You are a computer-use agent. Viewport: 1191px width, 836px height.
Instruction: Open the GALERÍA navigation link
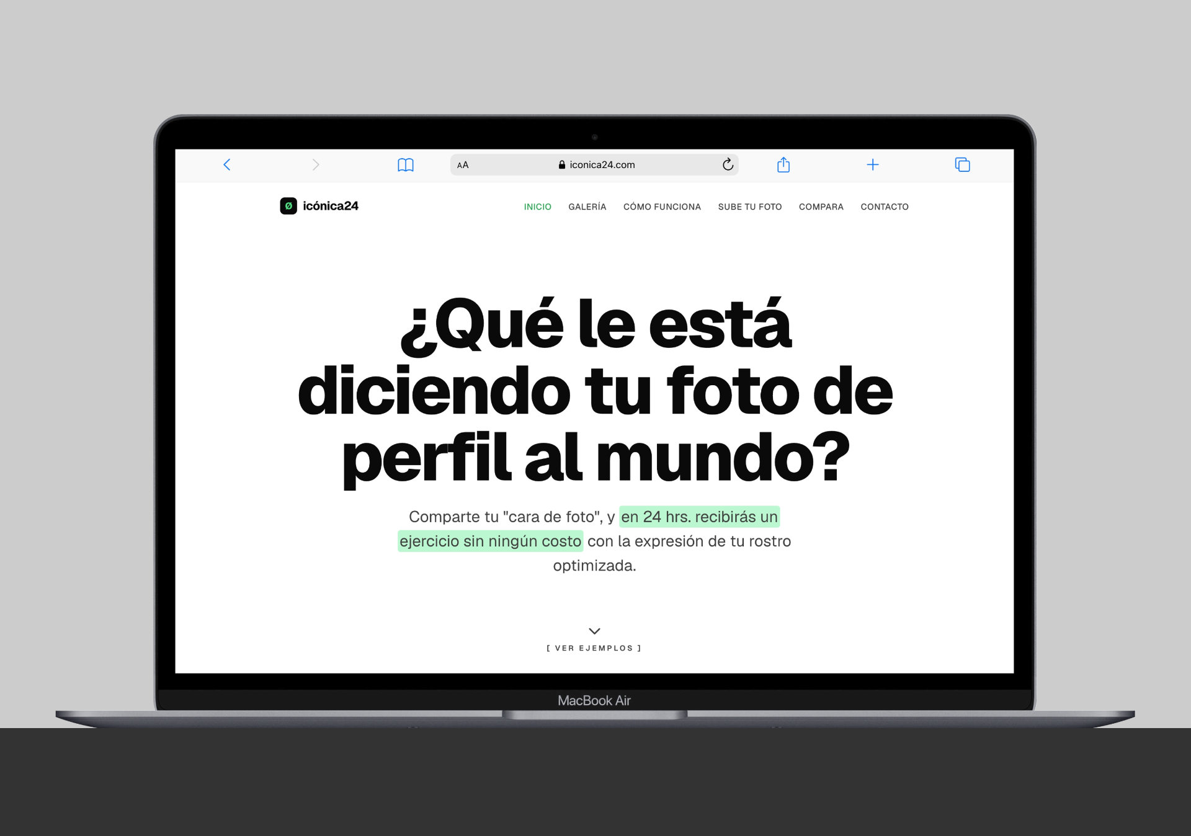[x=587, y=207]
